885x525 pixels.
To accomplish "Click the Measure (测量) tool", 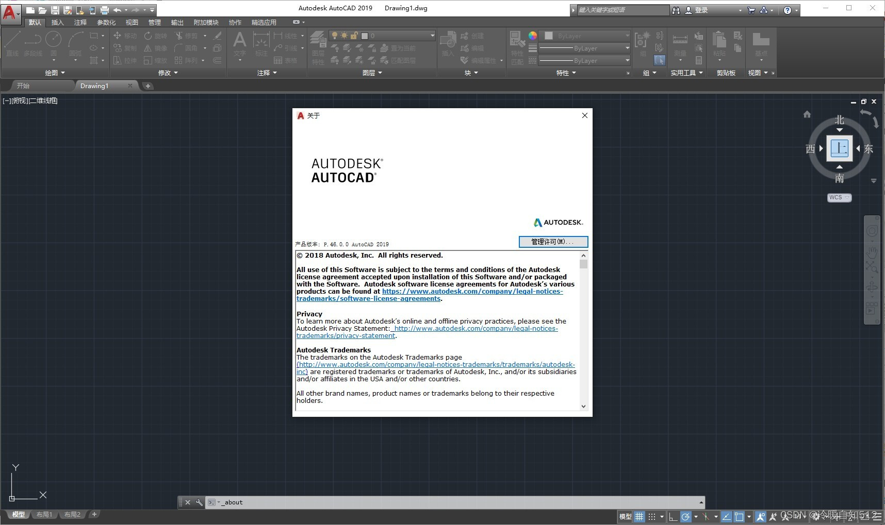I will click(680, 44).
